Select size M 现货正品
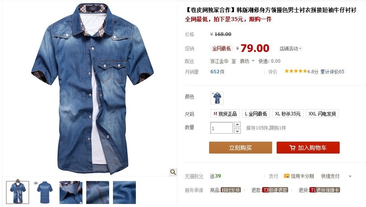Viewport: 366px width, 207px height. click(225, 114)
